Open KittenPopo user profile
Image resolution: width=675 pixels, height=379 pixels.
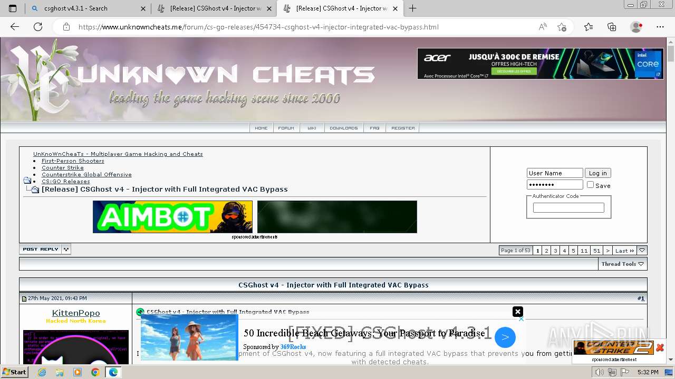[76, 313]
